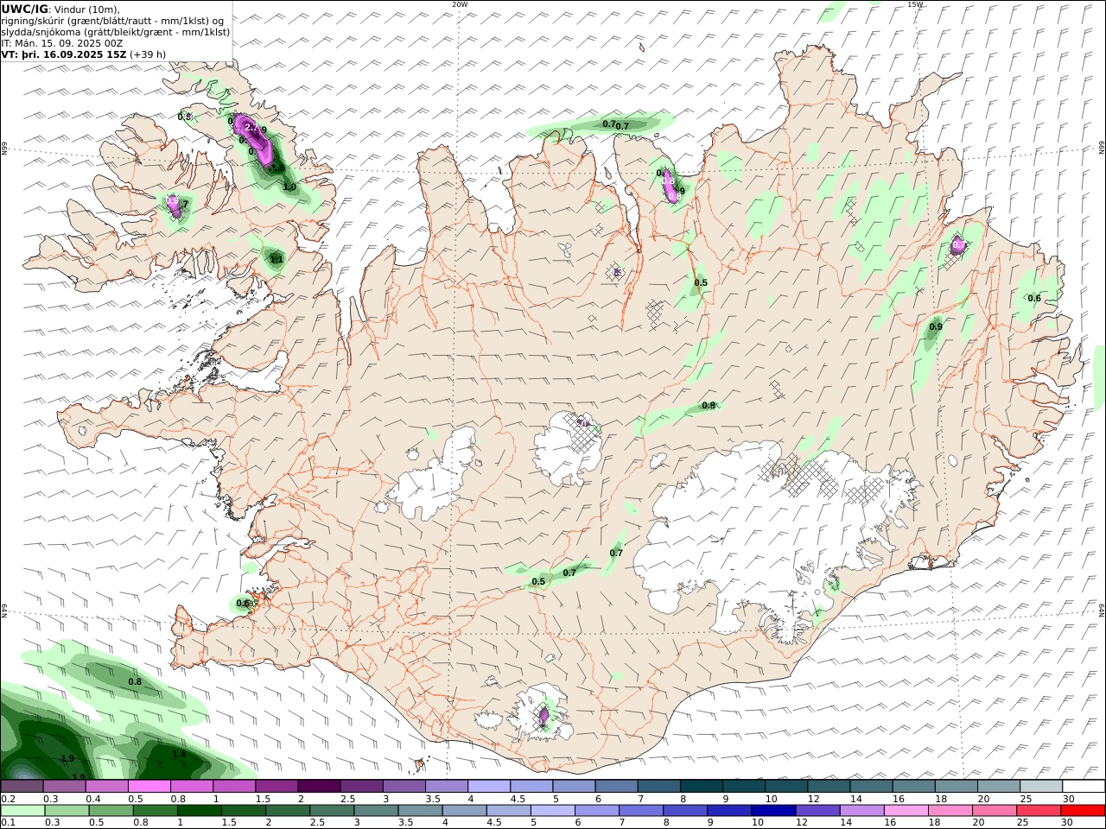Screen dimensions: 1106x829
Task: Click the 0.9 value in east Iceland
Action: pos(936,326)
